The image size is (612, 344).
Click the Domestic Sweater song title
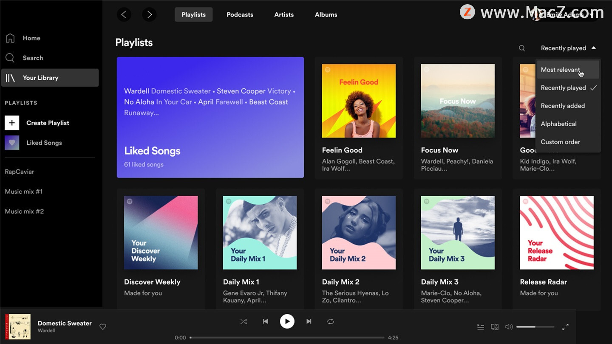65,323
